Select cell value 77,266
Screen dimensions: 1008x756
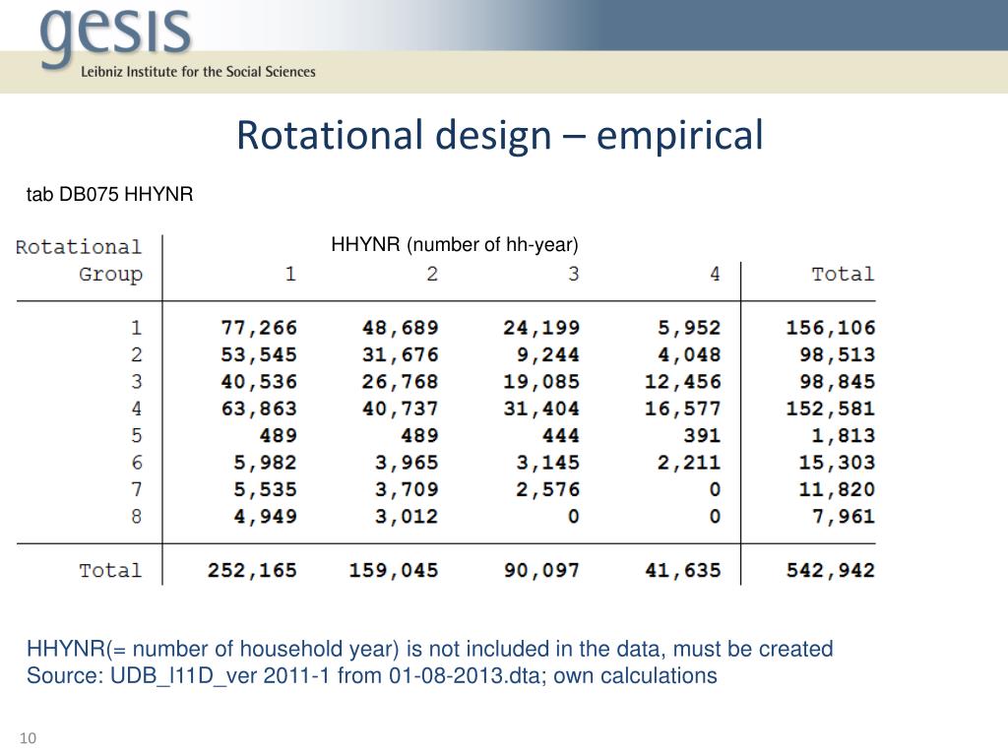(259, 328)
